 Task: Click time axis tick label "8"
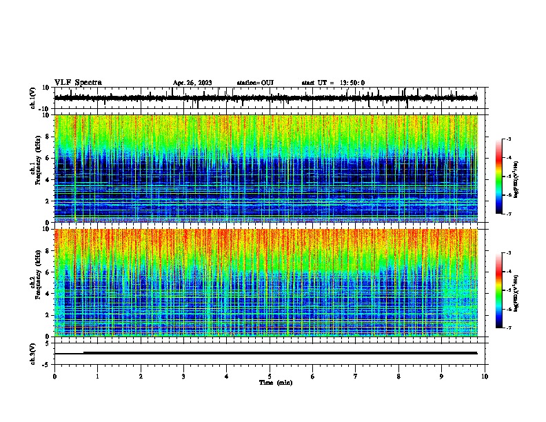(x=398, y=376)
